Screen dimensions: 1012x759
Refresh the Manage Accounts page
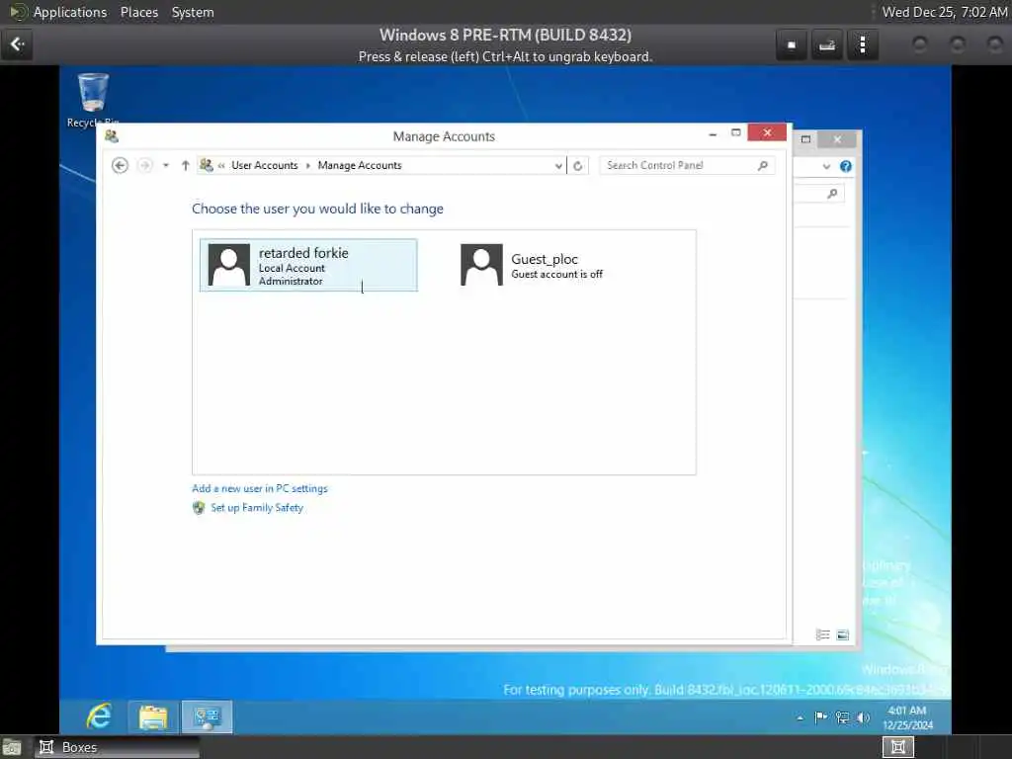pos(577,166)
